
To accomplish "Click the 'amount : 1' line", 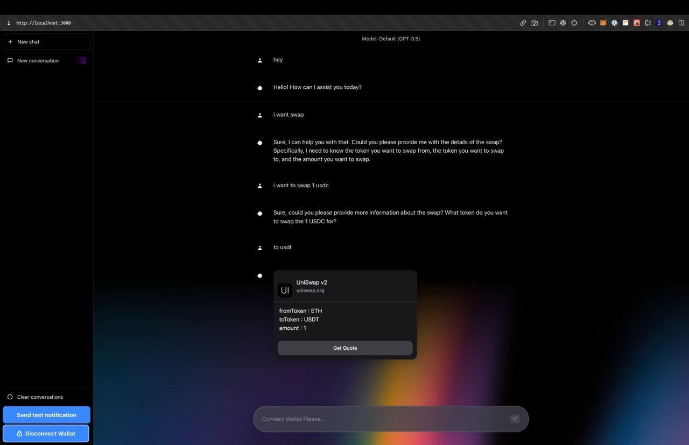I will [292, 328].
